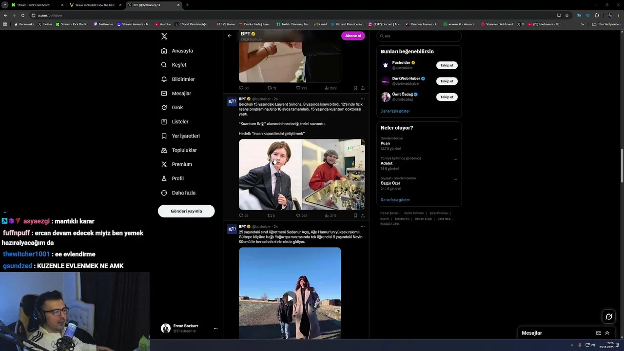Switch to the Yasuo Probuilds tab
This screenshot has height=351, width=624.
point(95,5)
